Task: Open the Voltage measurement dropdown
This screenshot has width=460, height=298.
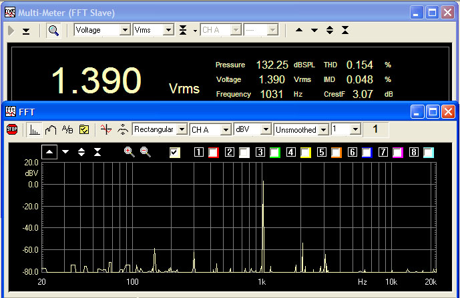Action: pyautogui.click(x=124, y=30)
